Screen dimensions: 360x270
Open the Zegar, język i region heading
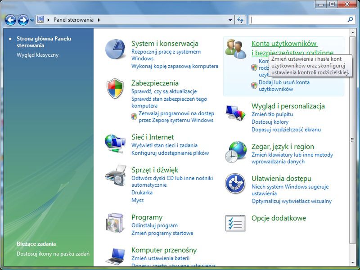click(283, 147)
